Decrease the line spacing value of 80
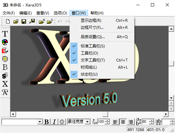This screenshot has width=175, height=133. point(152,123)
